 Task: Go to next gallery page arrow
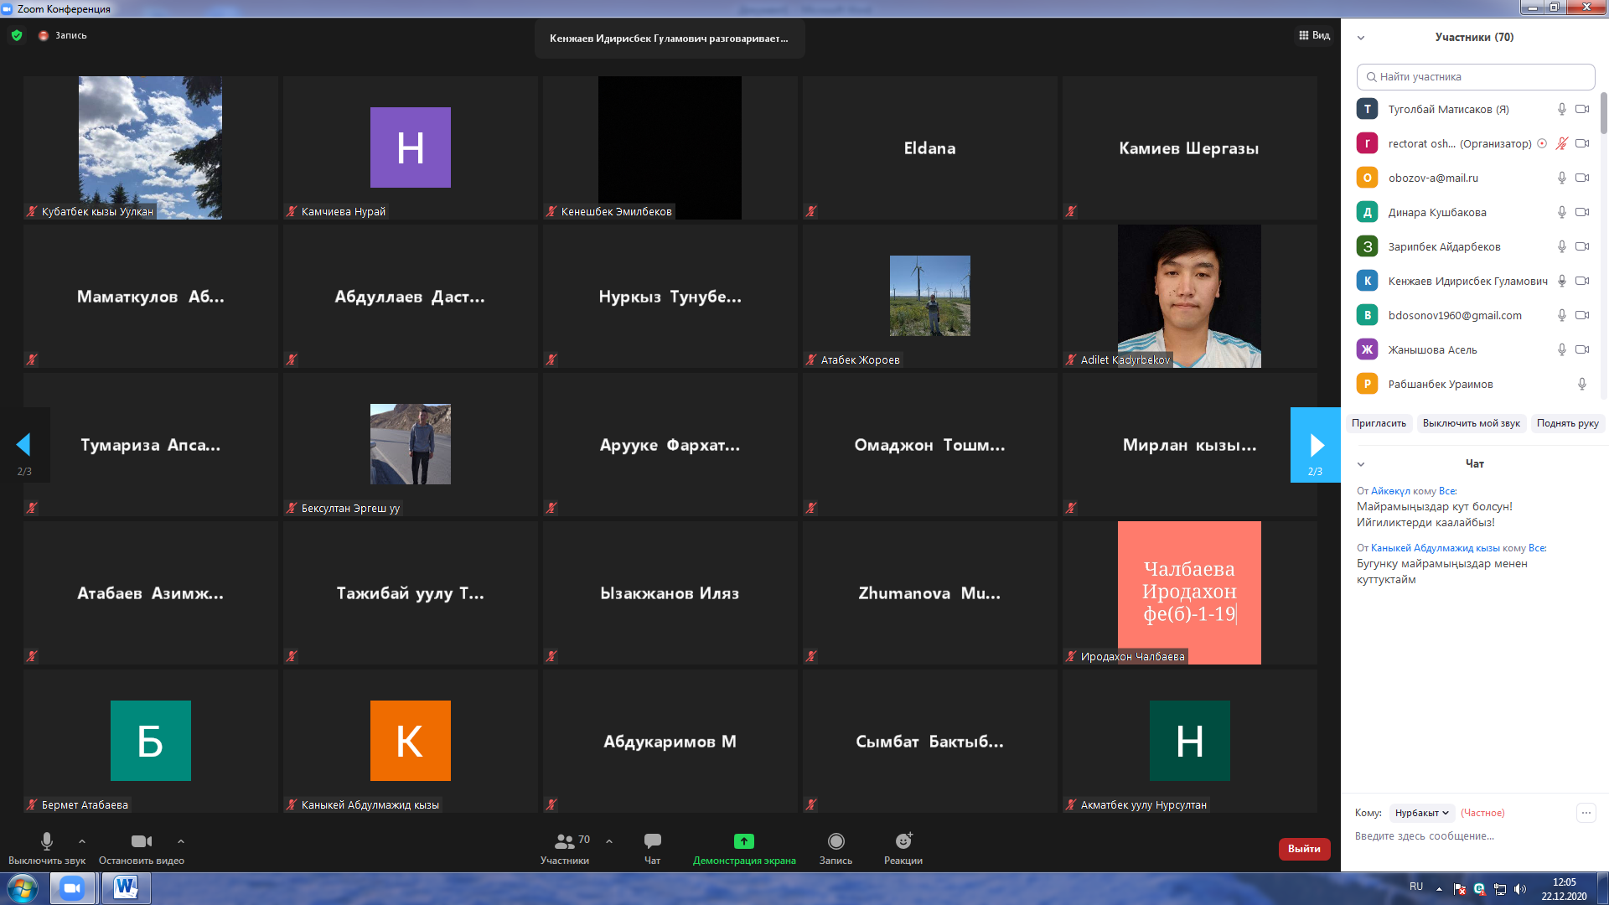click(1316, 445)
